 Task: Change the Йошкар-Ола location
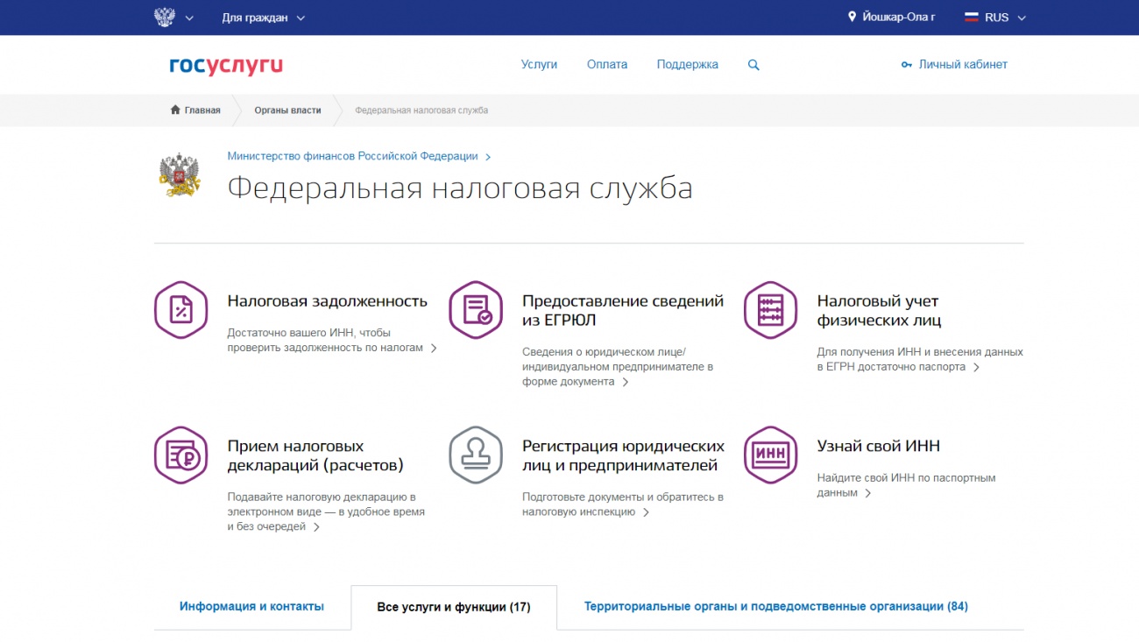[x=891, y=18]
